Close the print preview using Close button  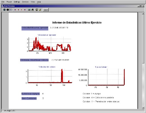[x=46, y=10]
